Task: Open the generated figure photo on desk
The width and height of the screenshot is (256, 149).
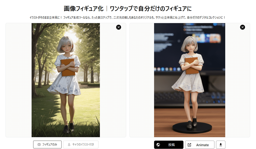Action: point(190,80)
